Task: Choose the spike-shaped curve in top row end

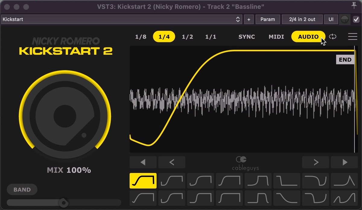Action: click(x=344, y=181)
